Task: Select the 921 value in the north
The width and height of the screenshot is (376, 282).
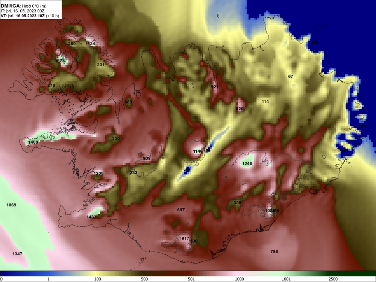Action: [215, 87]
